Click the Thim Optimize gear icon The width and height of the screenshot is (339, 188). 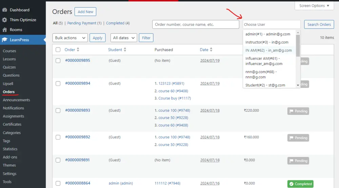(4, 20)
